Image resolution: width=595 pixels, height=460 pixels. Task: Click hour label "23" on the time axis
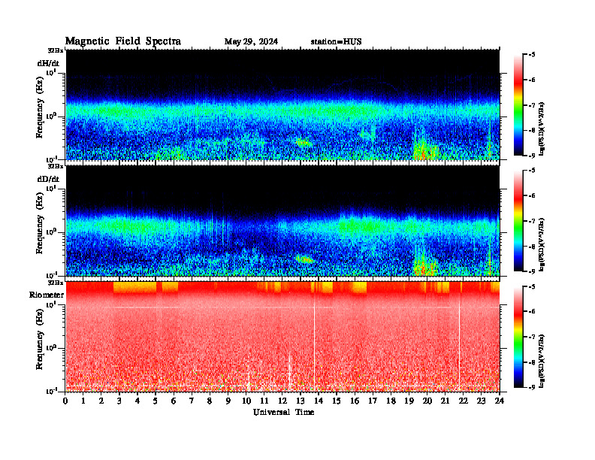pos(482,401)
